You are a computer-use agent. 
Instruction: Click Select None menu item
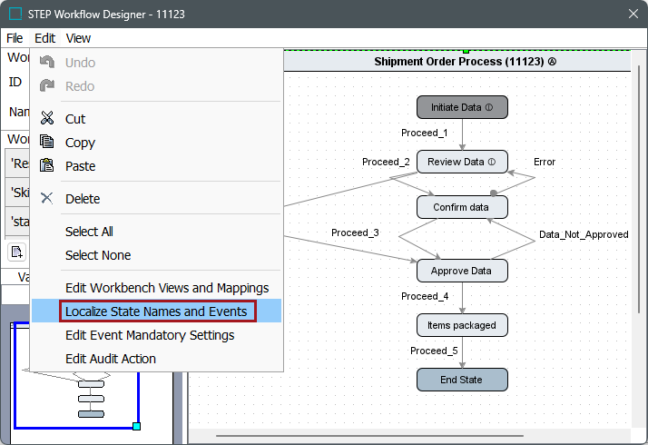point(98,255)
